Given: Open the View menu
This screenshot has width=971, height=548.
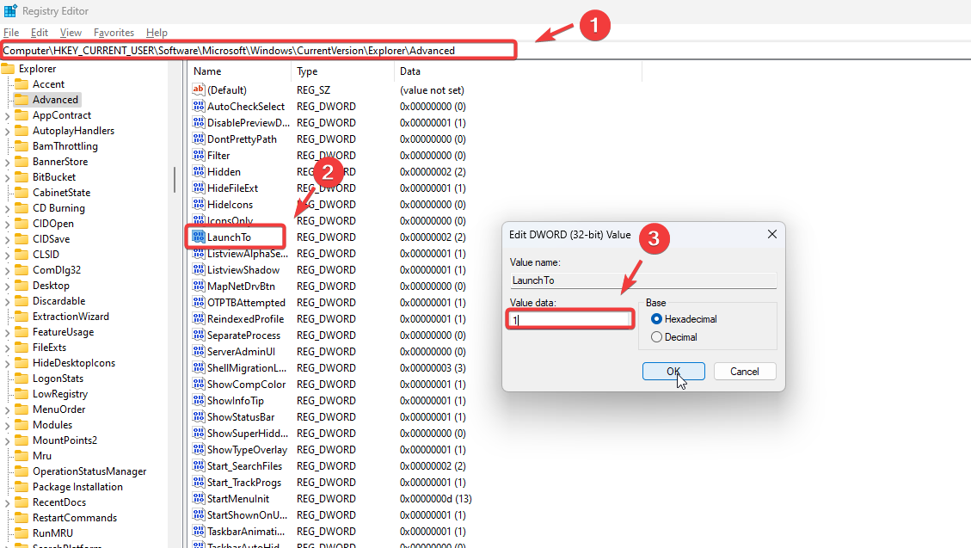Looking at the screenshot, I should 71,32.
